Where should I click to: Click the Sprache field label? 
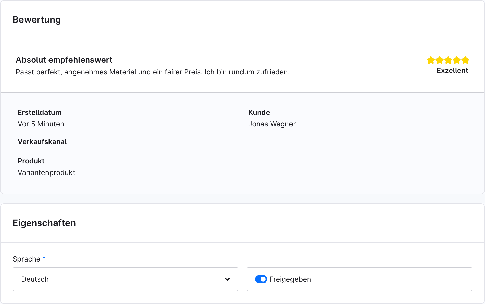[x=27, y=259]
